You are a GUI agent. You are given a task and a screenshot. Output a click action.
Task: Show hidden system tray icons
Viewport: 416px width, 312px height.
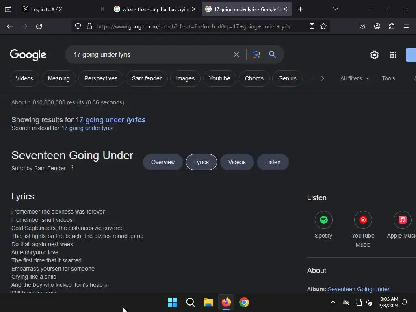333,302
